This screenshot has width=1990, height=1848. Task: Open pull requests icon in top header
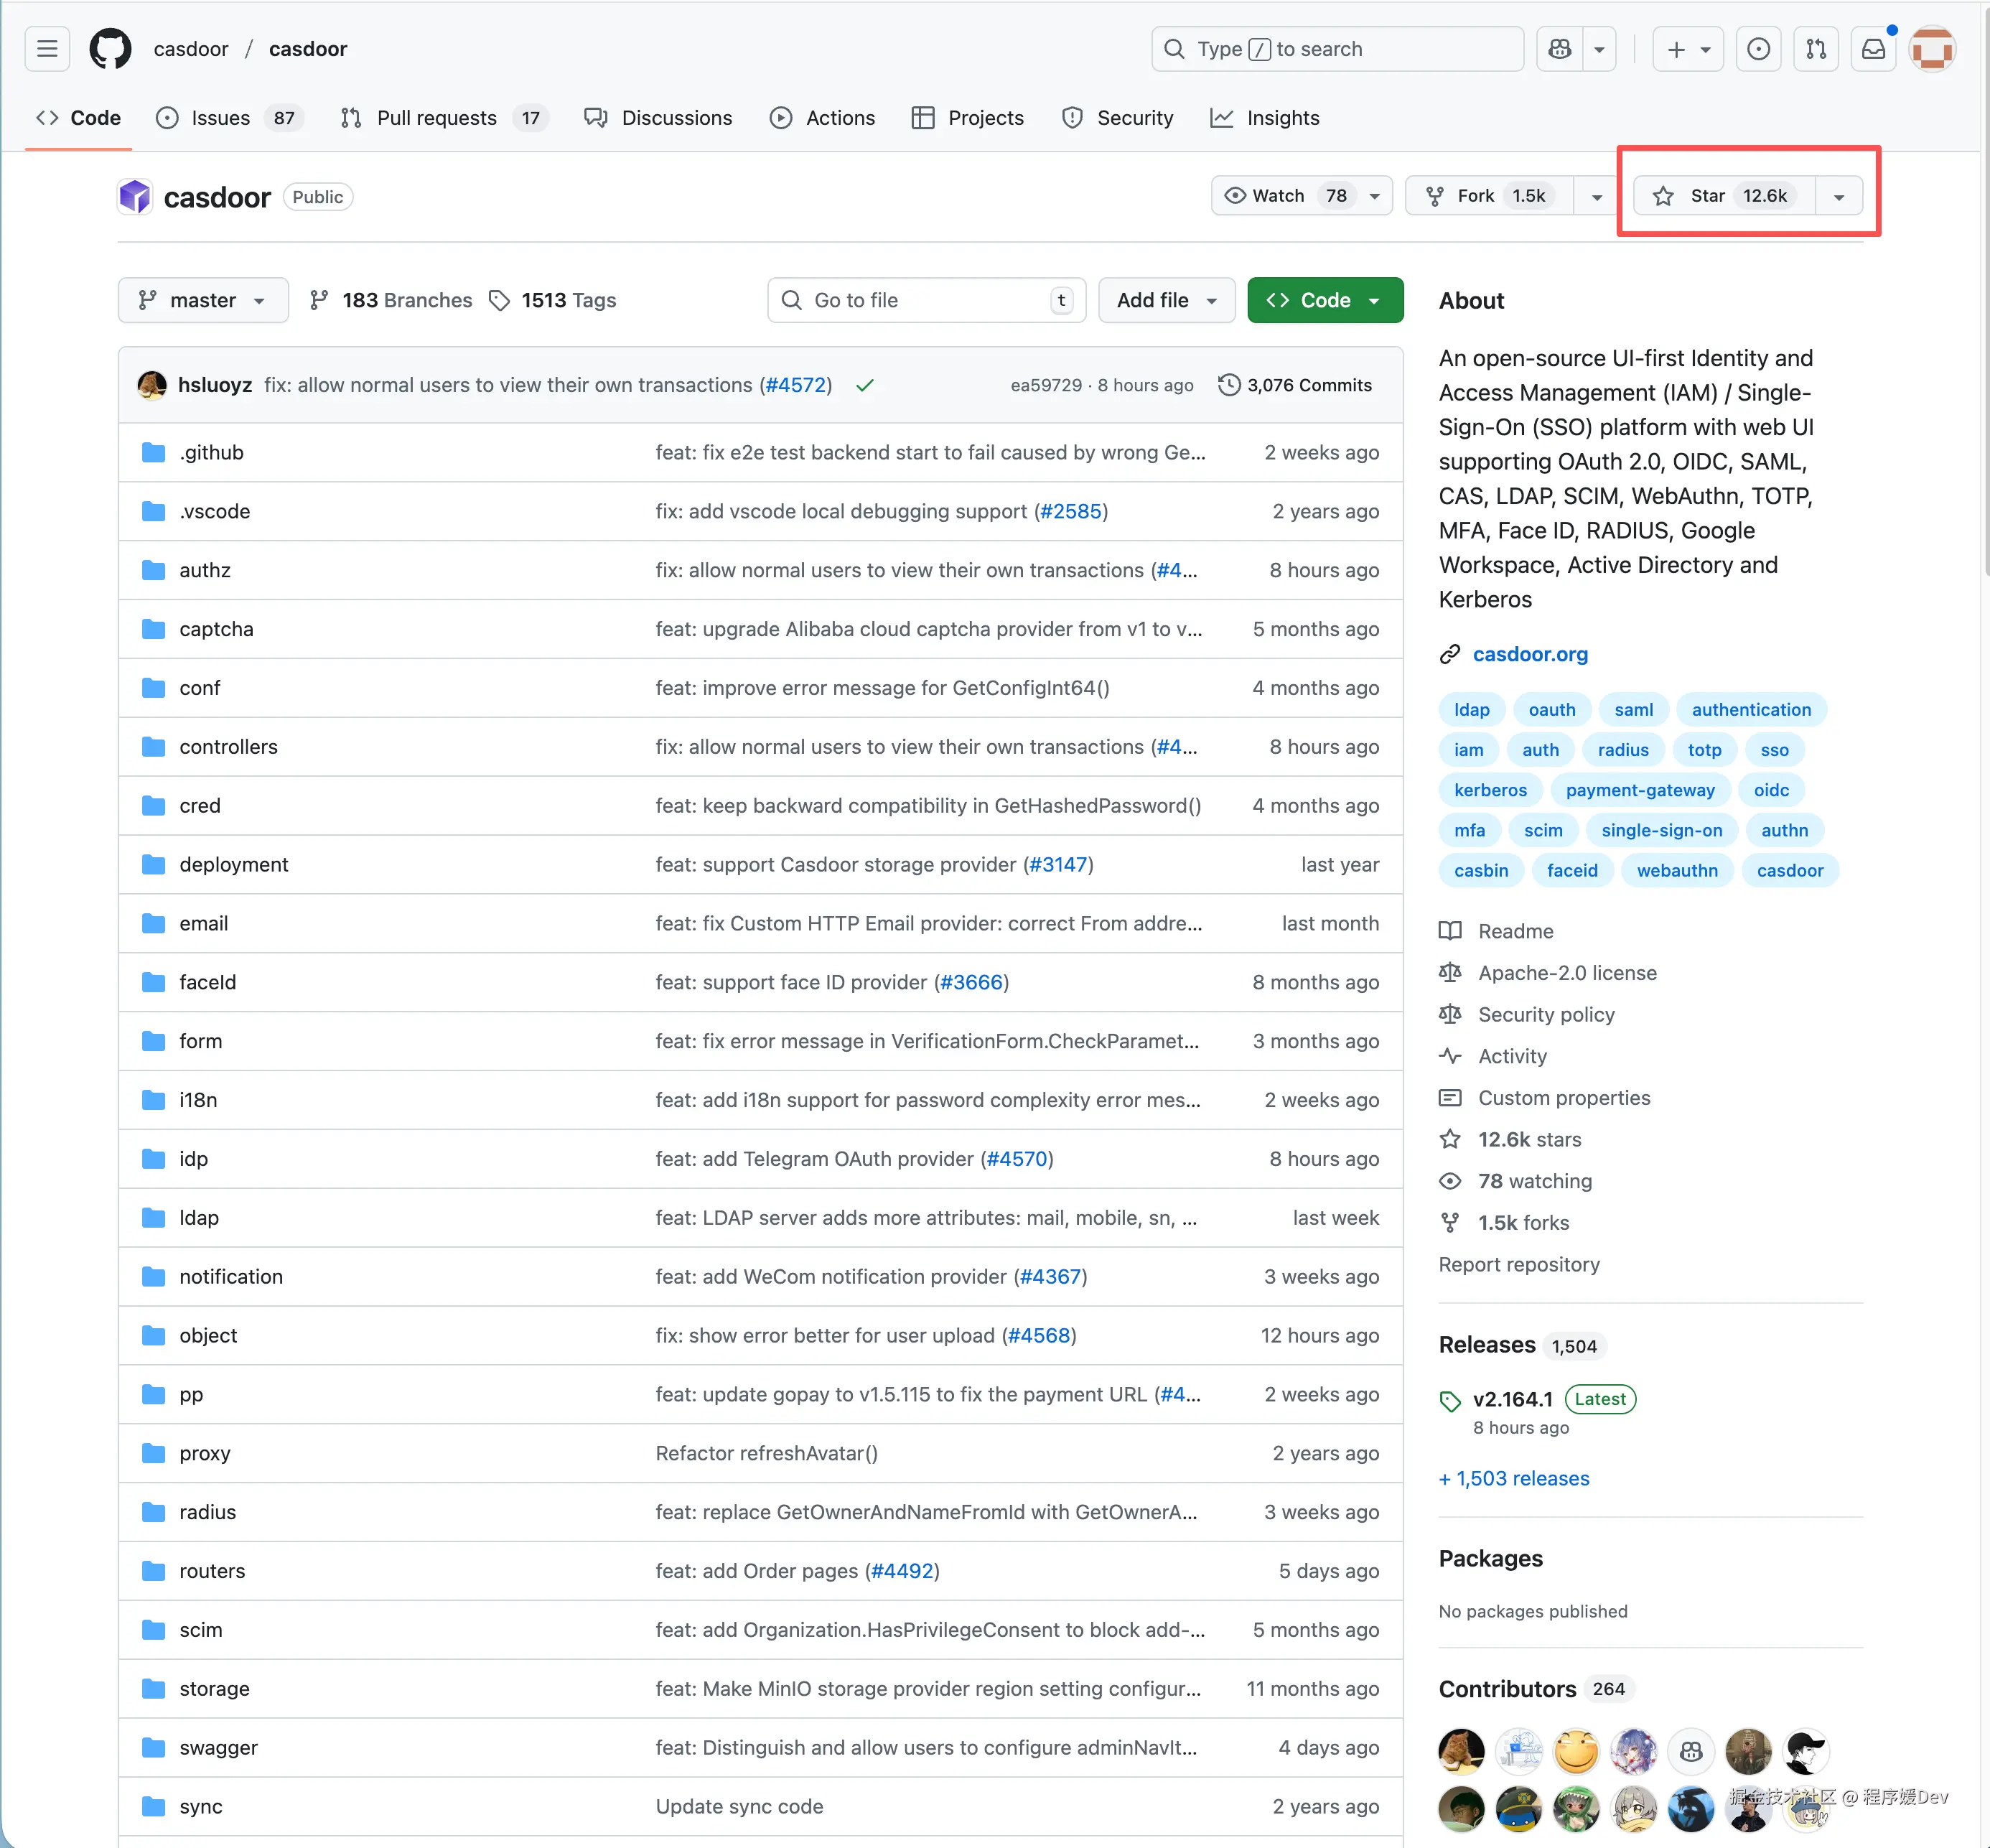point(1816,49)
